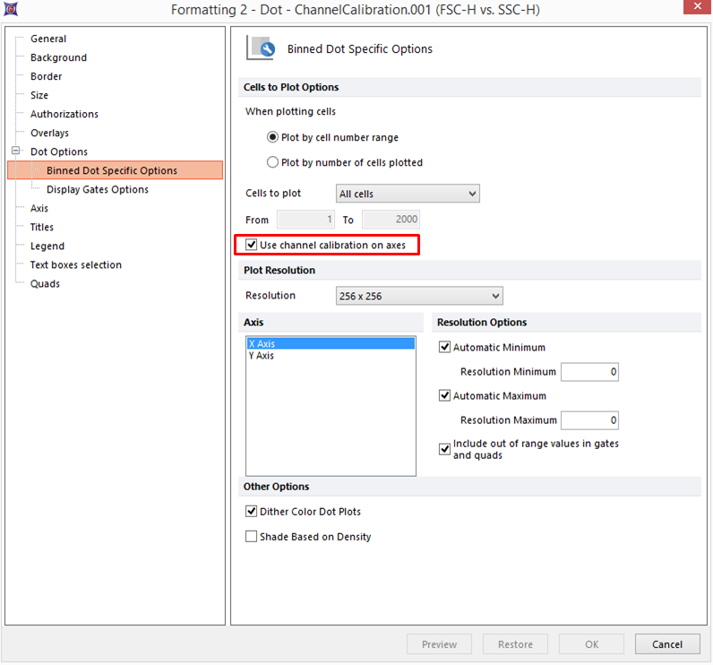Image resolution: width=713 pixels, height=665 pixels.
Task: Click the Cancel button
Action: [x=667, y=643]
